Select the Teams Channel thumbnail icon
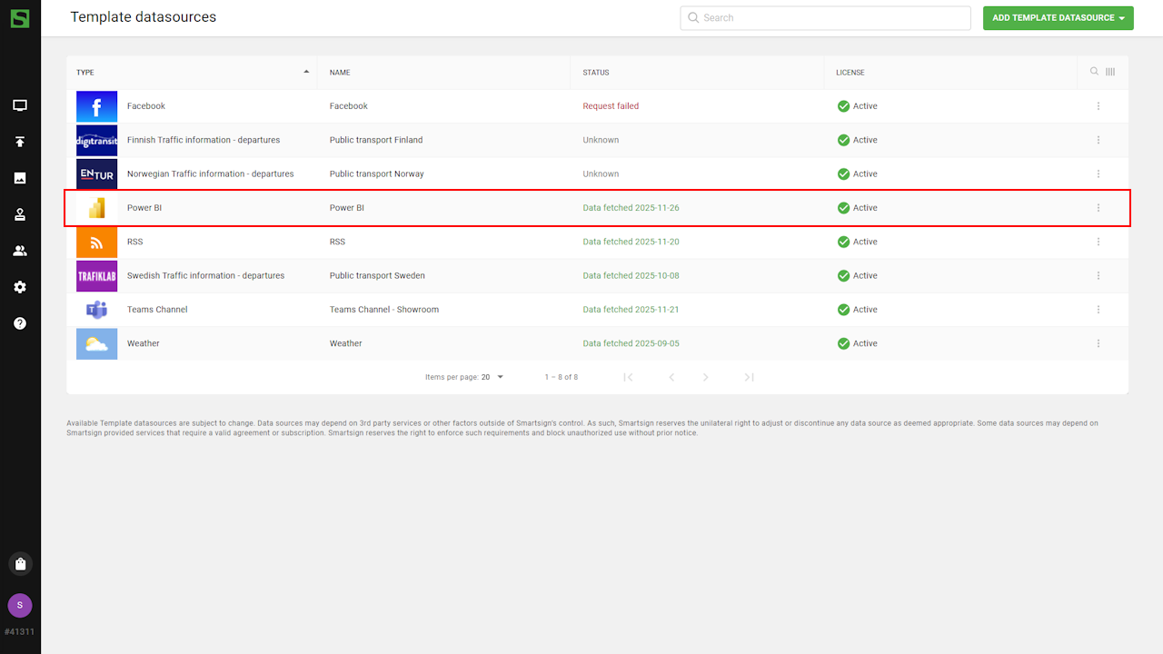The height and width of the screenshot is (654, 1163). coord(96,310)
